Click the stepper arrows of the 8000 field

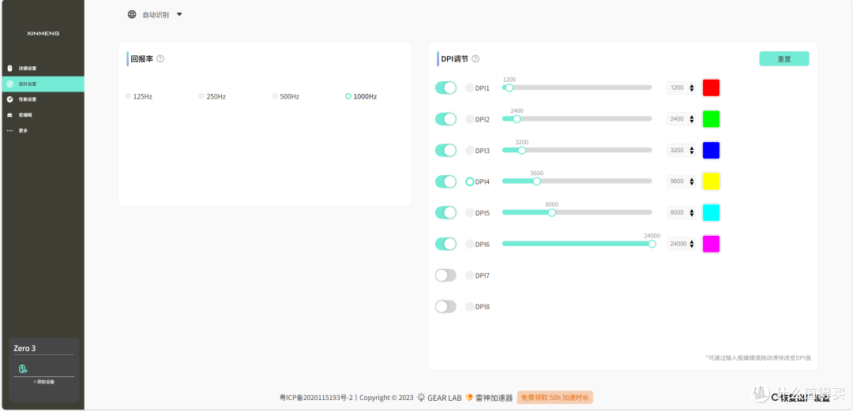coord(691,212)
